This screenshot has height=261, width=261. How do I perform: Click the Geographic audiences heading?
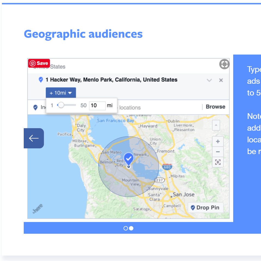tap(83, 34)
